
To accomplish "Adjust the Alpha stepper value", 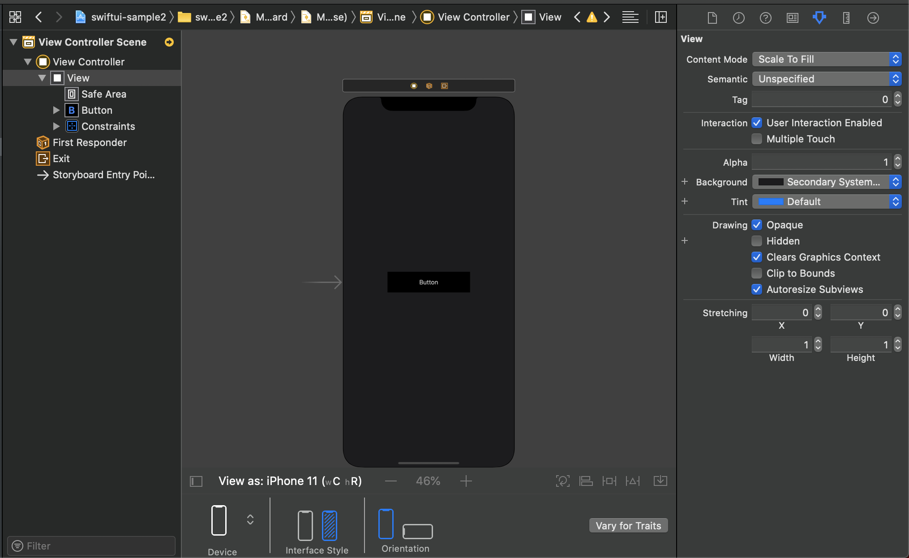I will click(x=899, y=163).
